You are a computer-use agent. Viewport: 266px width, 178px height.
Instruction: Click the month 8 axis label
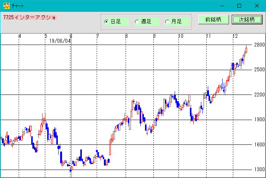(126, 36)
